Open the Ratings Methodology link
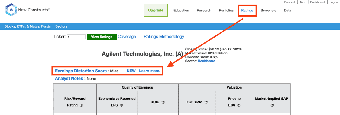The width and height of the screenshot is (340, 115). [x=164, y=37]
